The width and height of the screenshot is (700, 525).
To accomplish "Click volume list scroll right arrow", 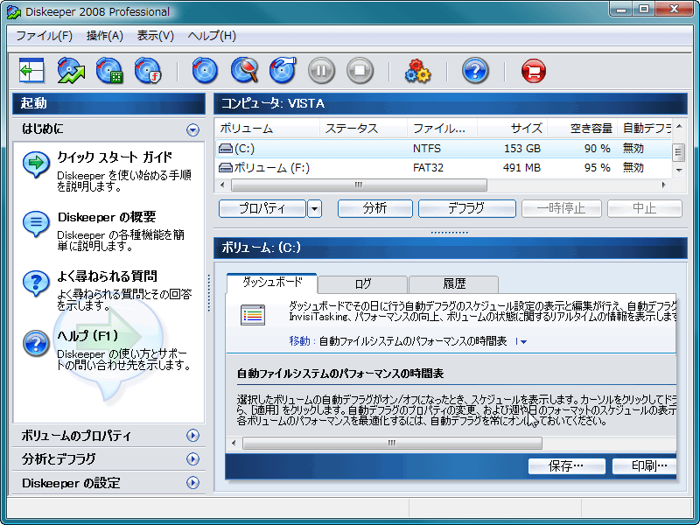I will 663,185.
